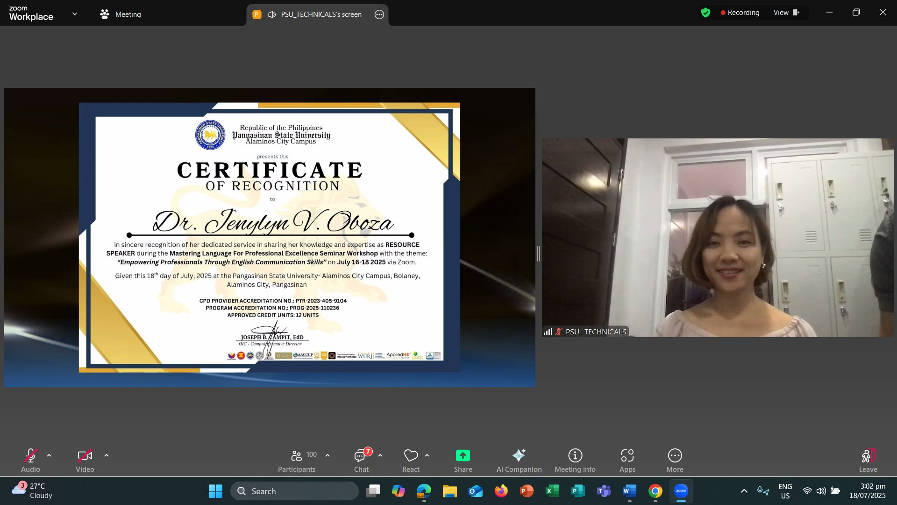Open screen share options ellipsis

tap(379, 14)
